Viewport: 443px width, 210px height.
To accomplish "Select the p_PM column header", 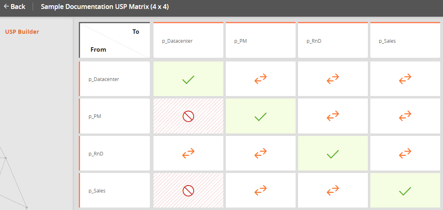I will tap(260, 41).
